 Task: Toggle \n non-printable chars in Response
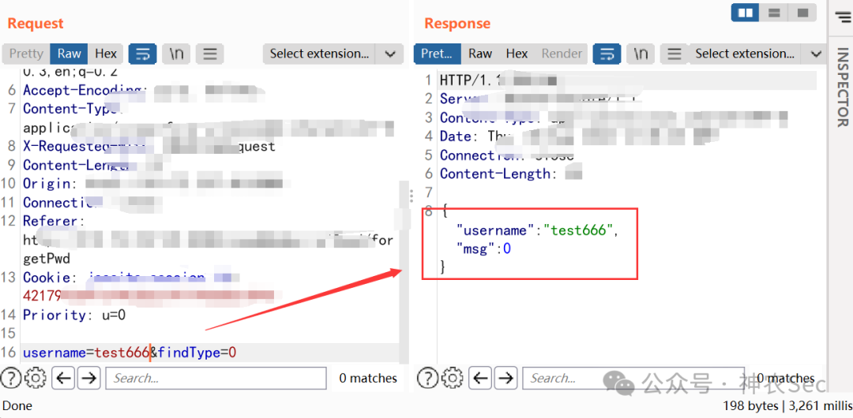coord(641,54)
